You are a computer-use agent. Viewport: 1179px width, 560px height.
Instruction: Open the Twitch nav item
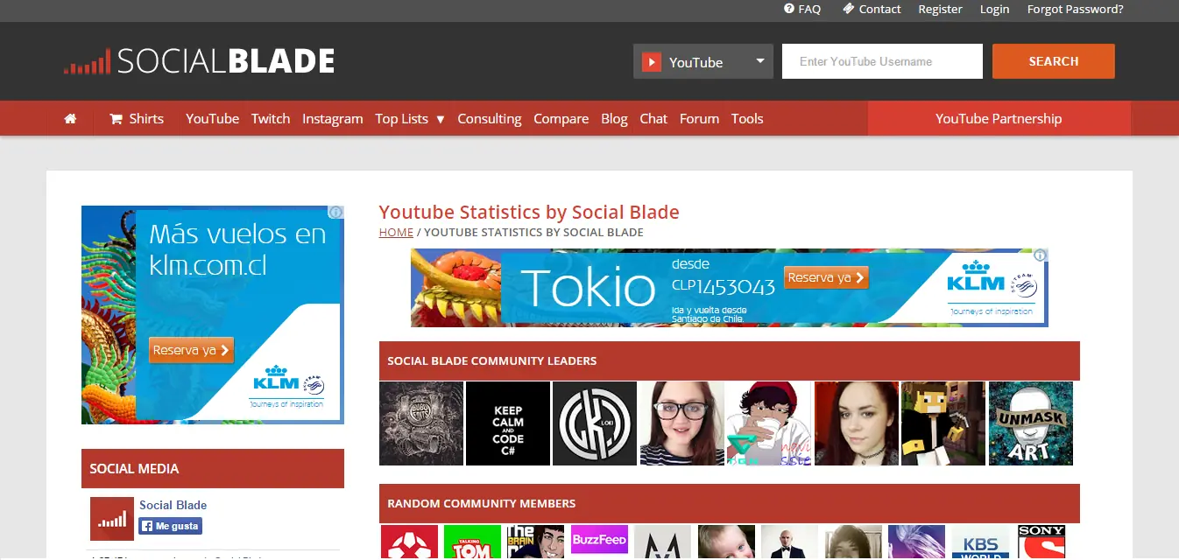271,119
